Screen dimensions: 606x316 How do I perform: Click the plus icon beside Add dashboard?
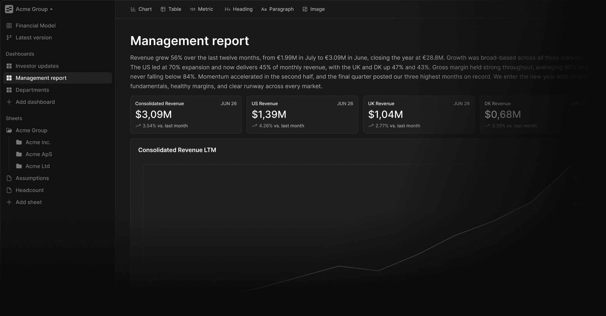coord(9,102)
